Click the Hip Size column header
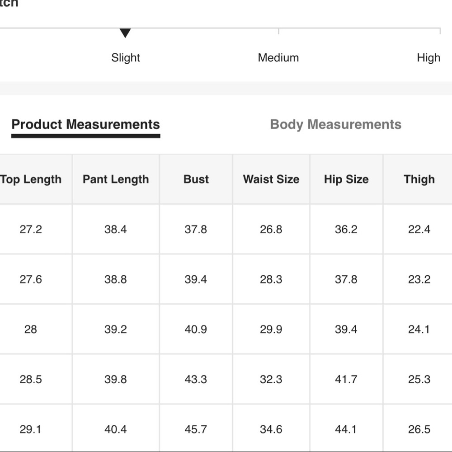The height and width of the screenshot is (452, 452). [x=346, y=179]
